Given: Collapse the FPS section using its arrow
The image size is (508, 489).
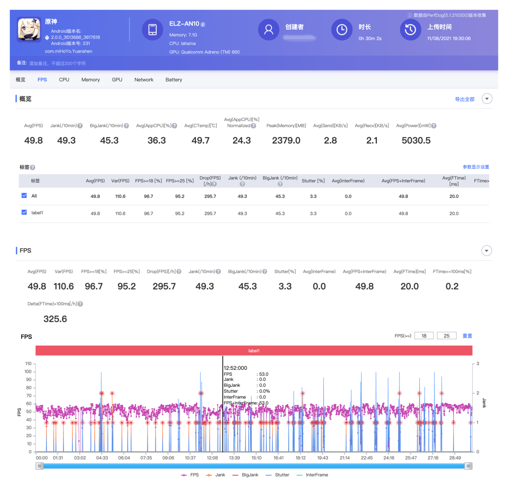Looking at the screenshot, I should tap(487, 251).
